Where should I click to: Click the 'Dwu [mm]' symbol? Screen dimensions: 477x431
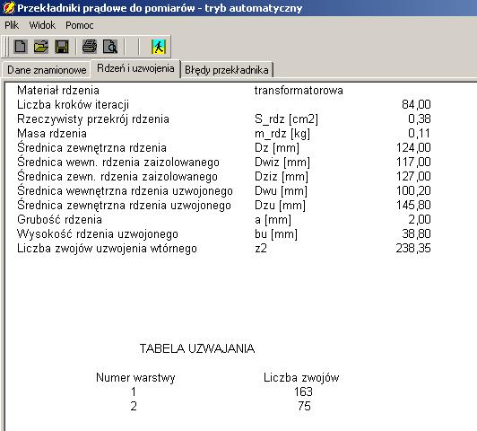pyautogui.click(x=281, y=190)
